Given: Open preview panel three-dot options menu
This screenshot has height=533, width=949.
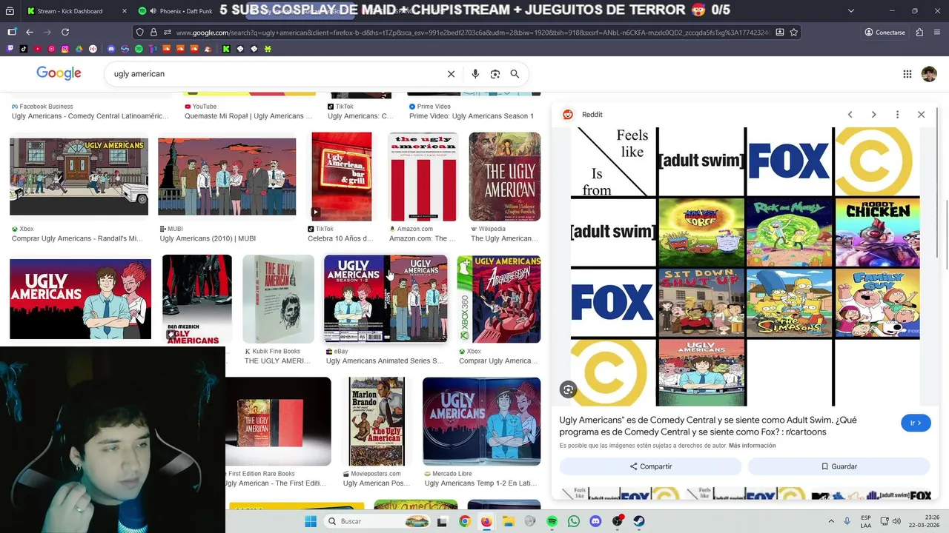Looking at the screenshot, I should click(897, 115).
